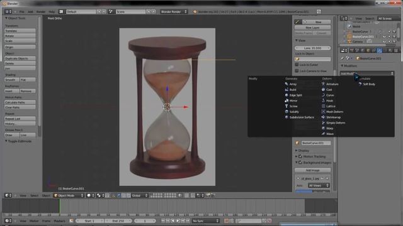Select the Modifiers properties tab icon
This screenshot has width=403, height=226.
(x=379, y=50)
